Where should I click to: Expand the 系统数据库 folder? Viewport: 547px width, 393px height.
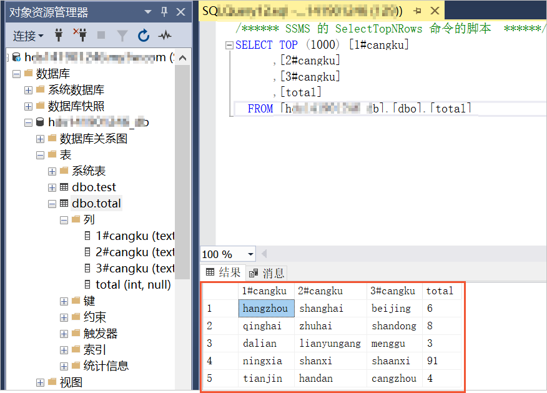pos(28,90)
